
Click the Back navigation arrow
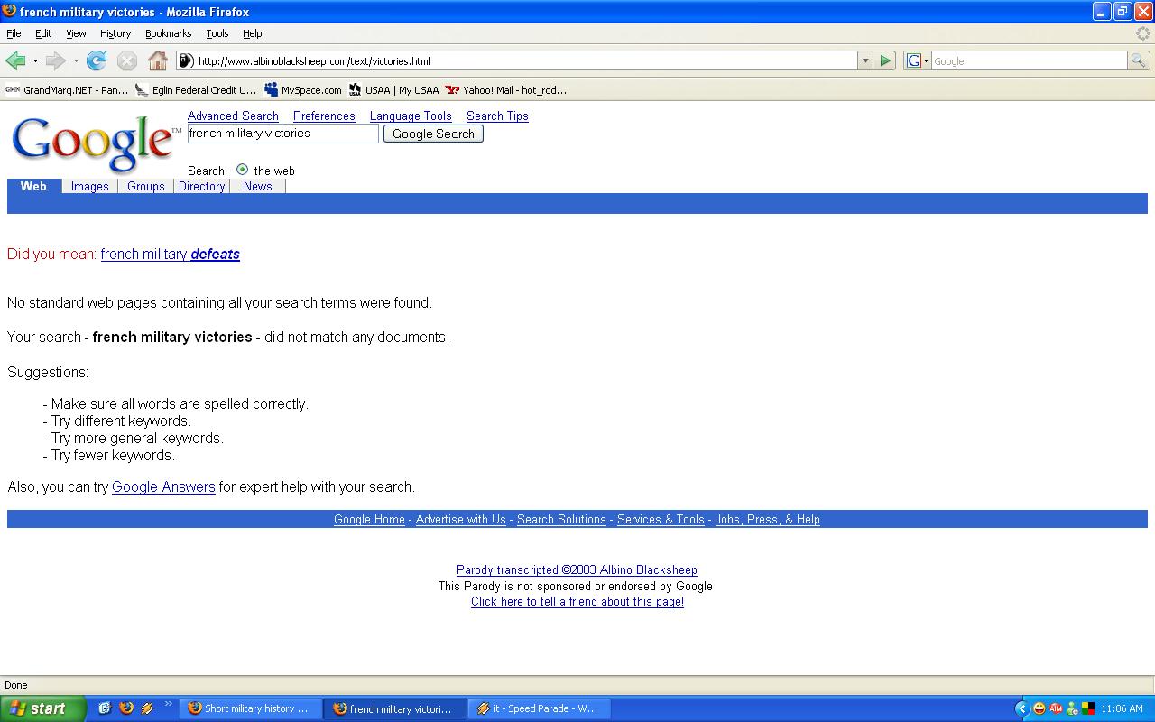click(15, 60)
